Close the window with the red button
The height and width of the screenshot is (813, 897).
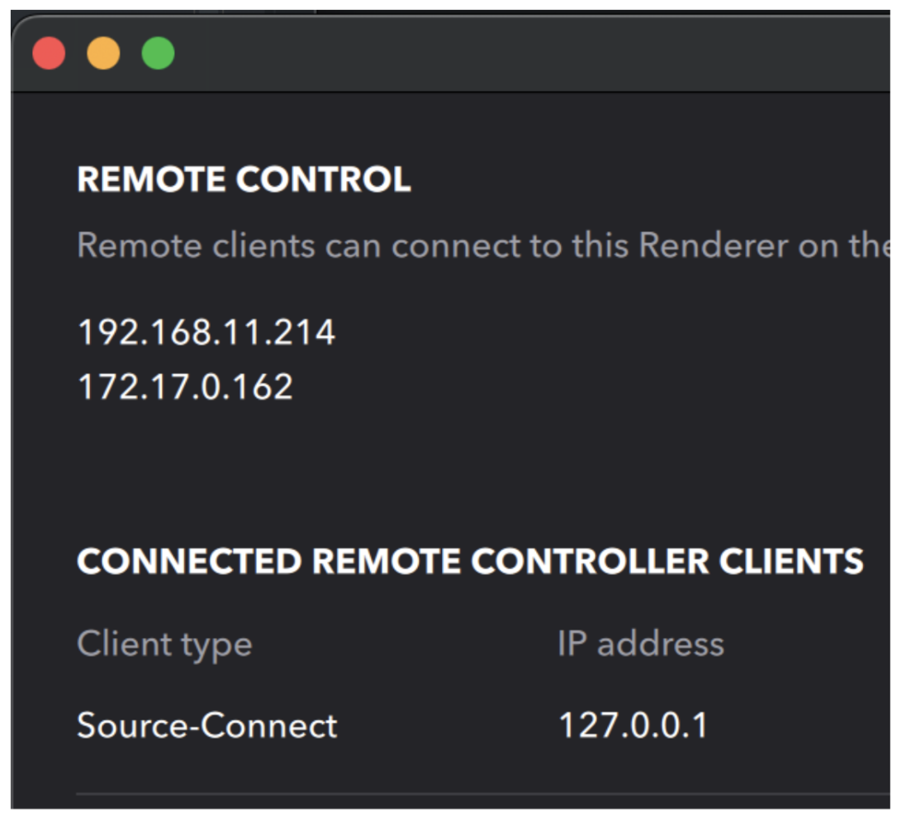[x=49, y=54]
